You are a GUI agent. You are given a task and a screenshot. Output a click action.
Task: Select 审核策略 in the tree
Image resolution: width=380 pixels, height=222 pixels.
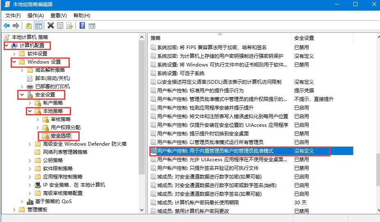61,119
